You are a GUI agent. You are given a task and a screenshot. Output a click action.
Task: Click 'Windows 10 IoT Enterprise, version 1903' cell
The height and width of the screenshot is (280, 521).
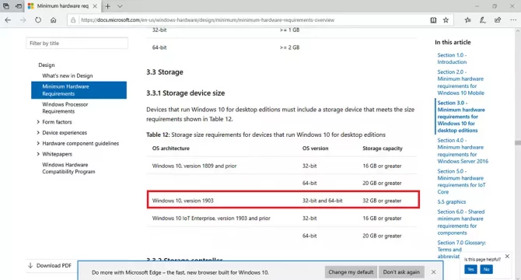211,219
